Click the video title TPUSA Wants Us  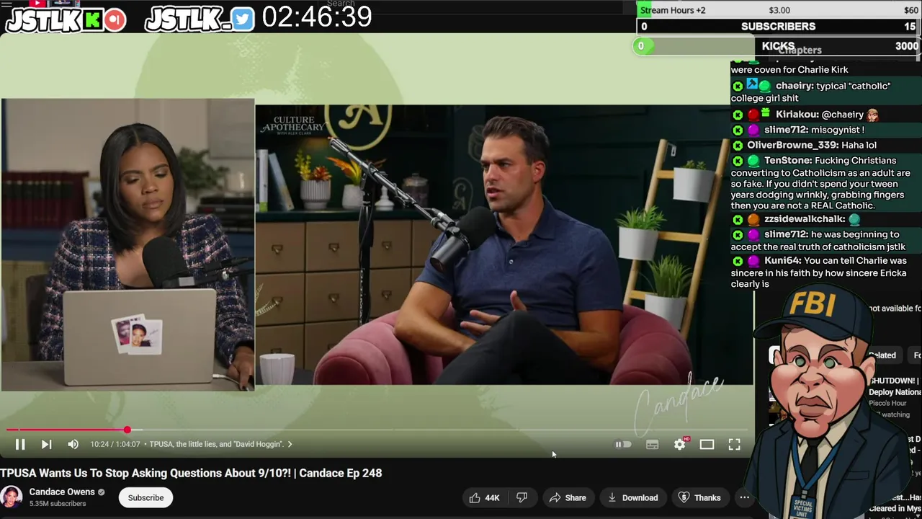(x=191, y=473)
